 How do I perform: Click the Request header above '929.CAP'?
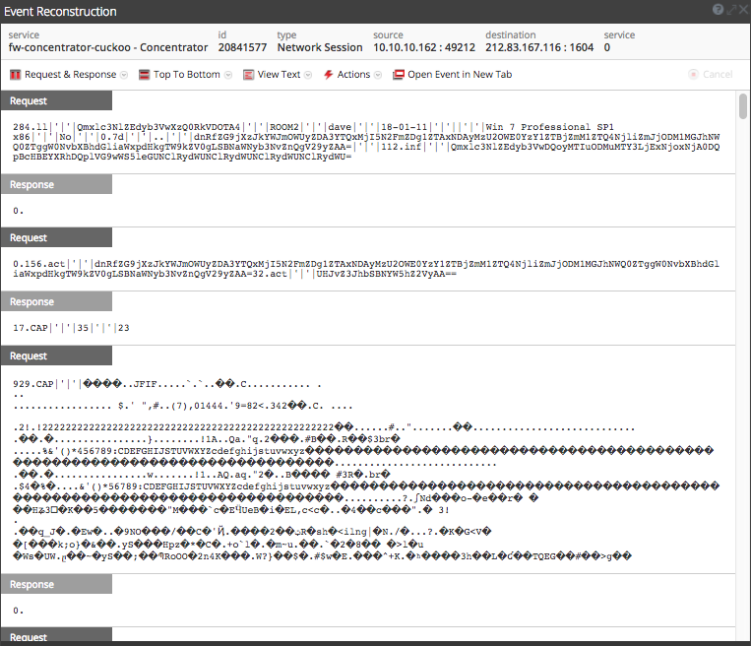pos(56,356)
